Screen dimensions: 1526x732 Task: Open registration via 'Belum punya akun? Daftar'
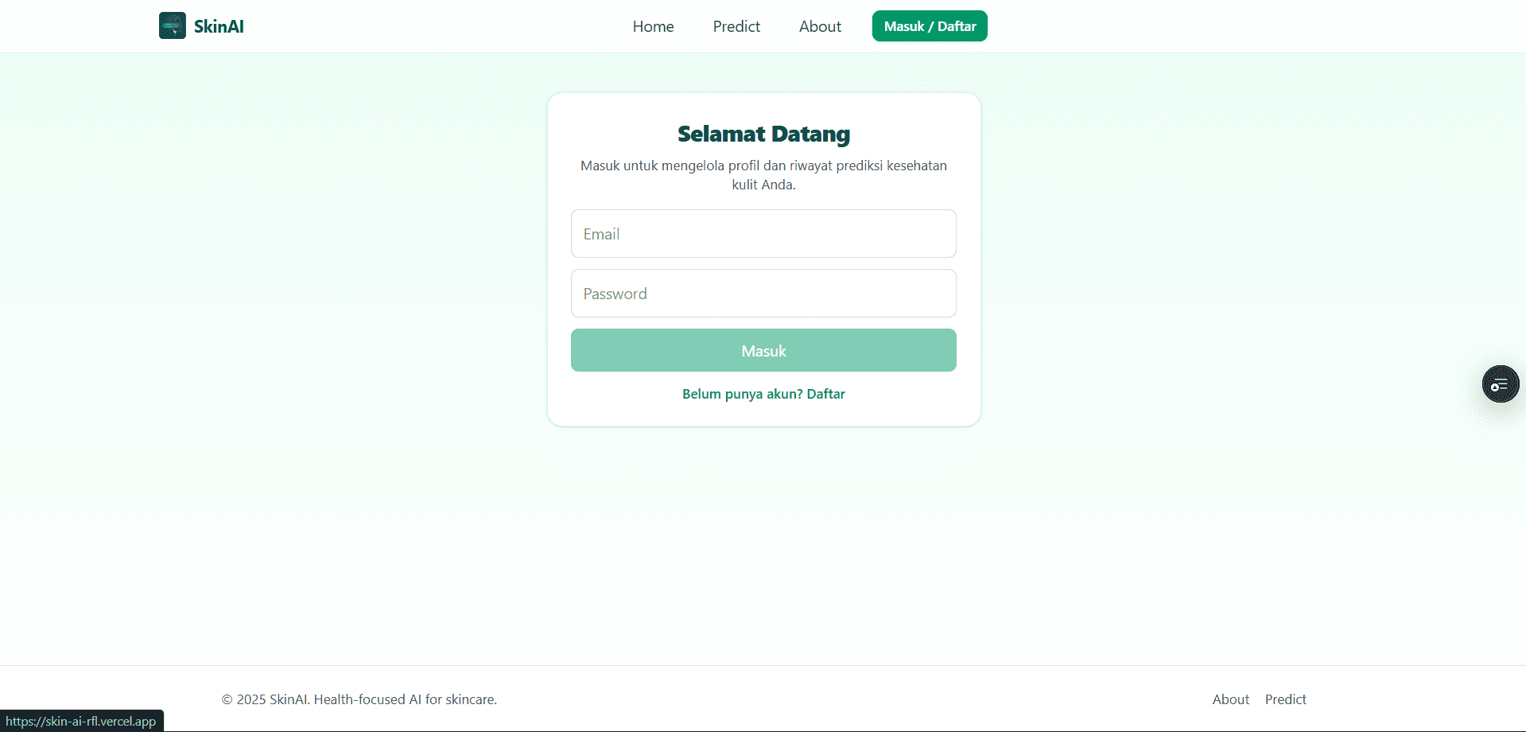pos(763,393)
